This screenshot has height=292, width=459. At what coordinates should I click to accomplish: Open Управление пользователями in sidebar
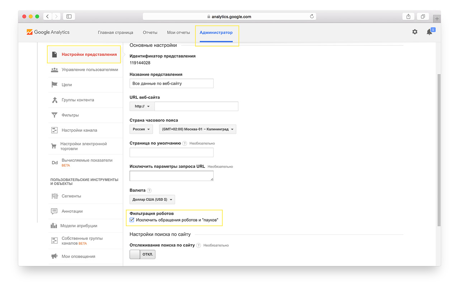pyautogui.click(x=90, y=70)
